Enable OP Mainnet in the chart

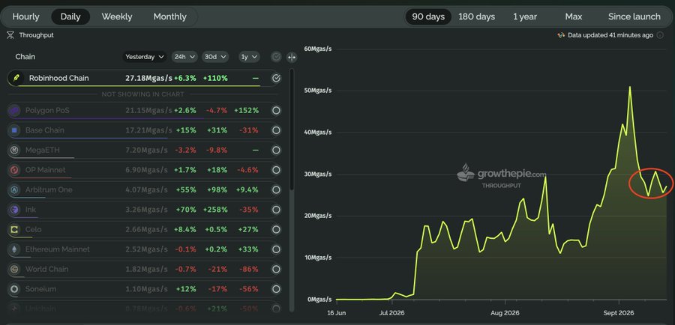[x=276, y=170]
